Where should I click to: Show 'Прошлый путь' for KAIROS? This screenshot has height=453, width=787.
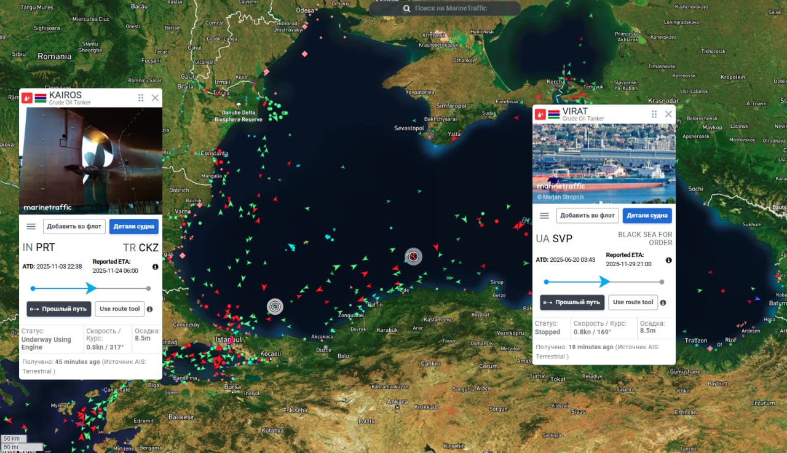coord(59,309)
